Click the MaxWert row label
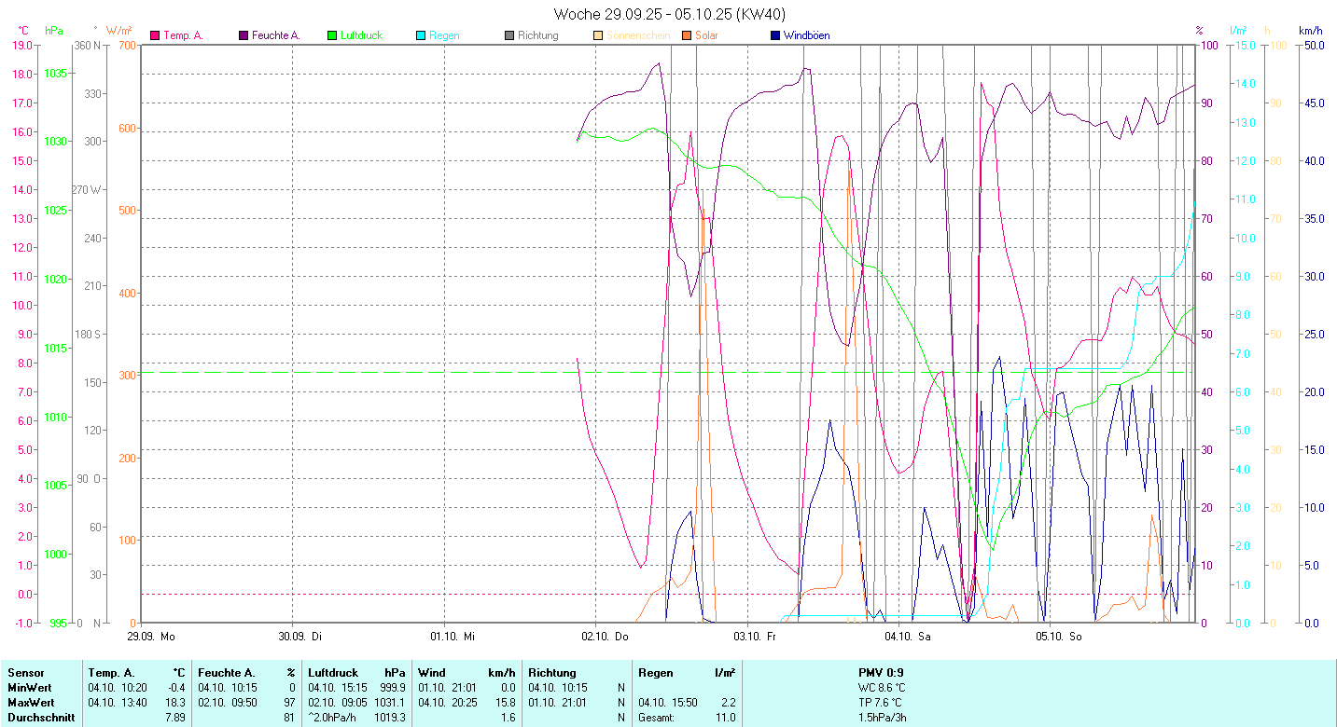Viewport: 1337px width, 727px height. click(x=30, y=702)
